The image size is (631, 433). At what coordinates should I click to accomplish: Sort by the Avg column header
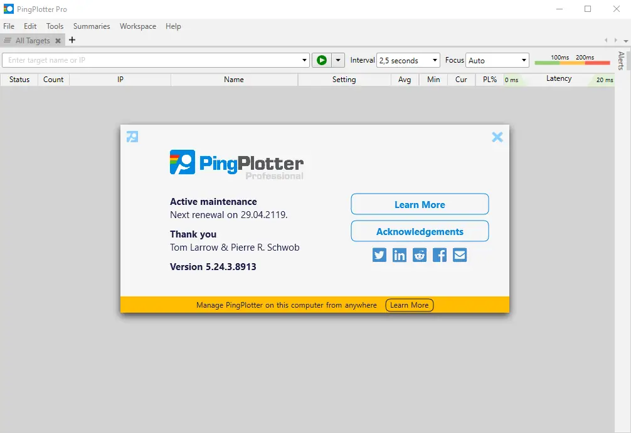[x=405, y=80]
